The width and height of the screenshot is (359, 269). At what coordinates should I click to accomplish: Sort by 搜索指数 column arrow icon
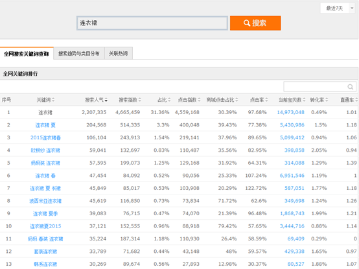tap(140, 100)
